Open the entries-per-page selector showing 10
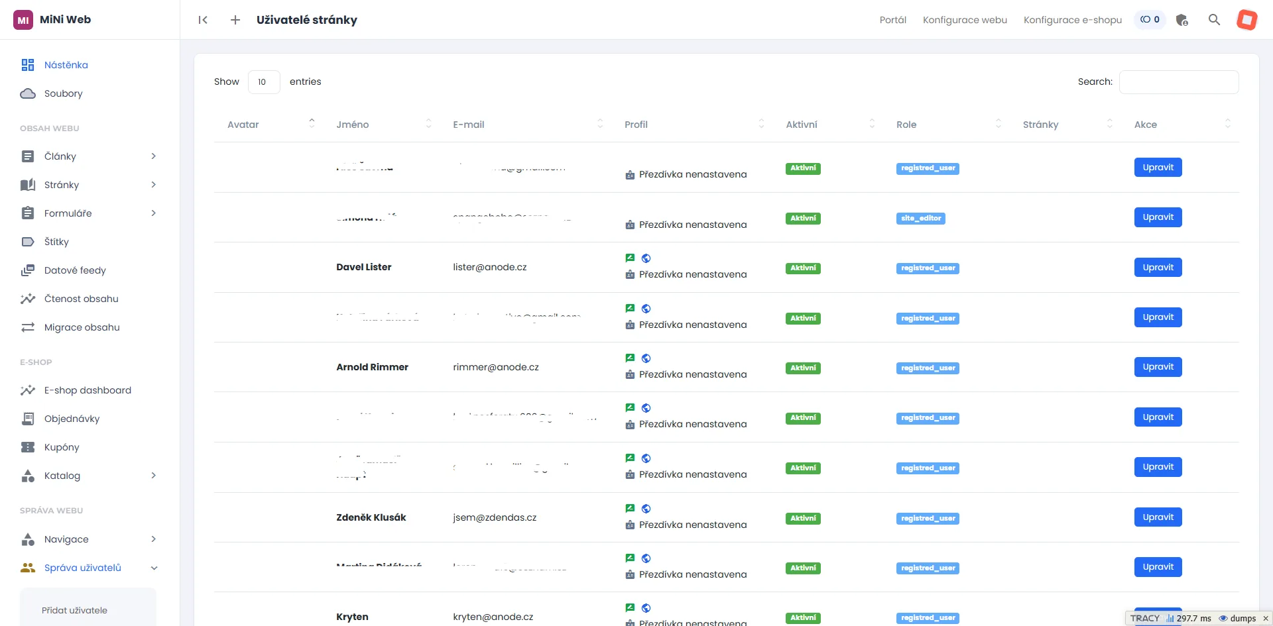This screenshot has width=1273, height=626. point(264,82)
